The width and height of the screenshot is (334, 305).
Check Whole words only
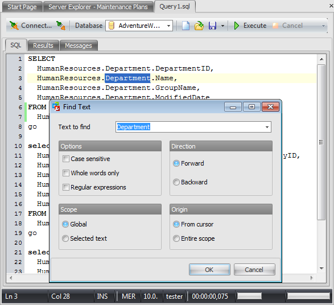pyautogui.click(x=66, y=173)
